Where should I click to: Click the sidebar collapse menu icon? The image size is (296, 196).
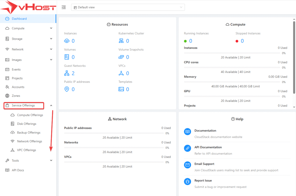64,7
